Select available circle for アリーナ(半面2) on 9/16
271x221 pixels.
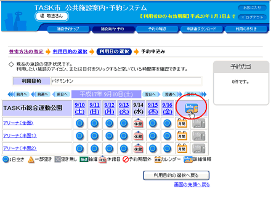pos(168,149)
